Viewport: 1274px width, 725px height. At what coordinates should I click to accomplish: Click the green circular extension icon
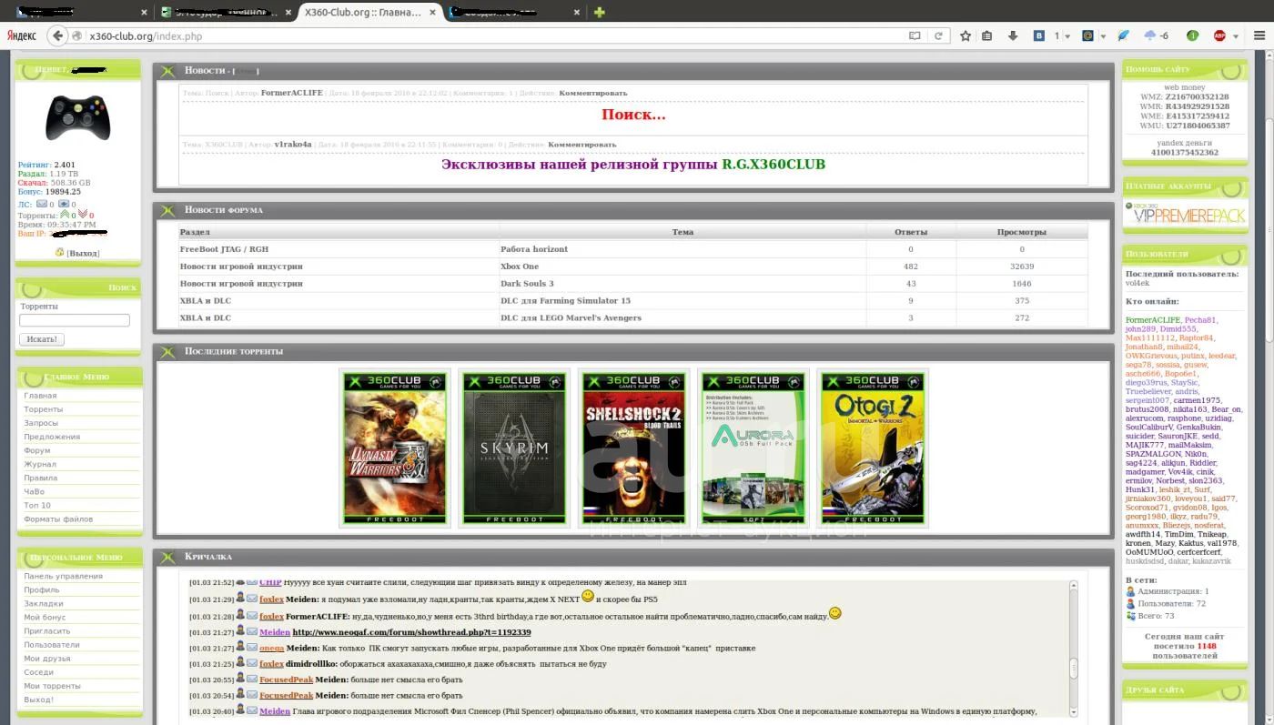[1192, 36]
